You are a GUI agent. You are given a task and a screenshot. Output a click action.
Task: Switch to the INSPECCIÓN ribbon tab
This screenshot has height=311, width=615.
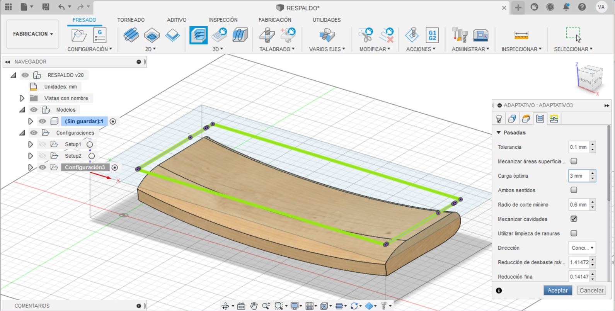tap(223, 20)
